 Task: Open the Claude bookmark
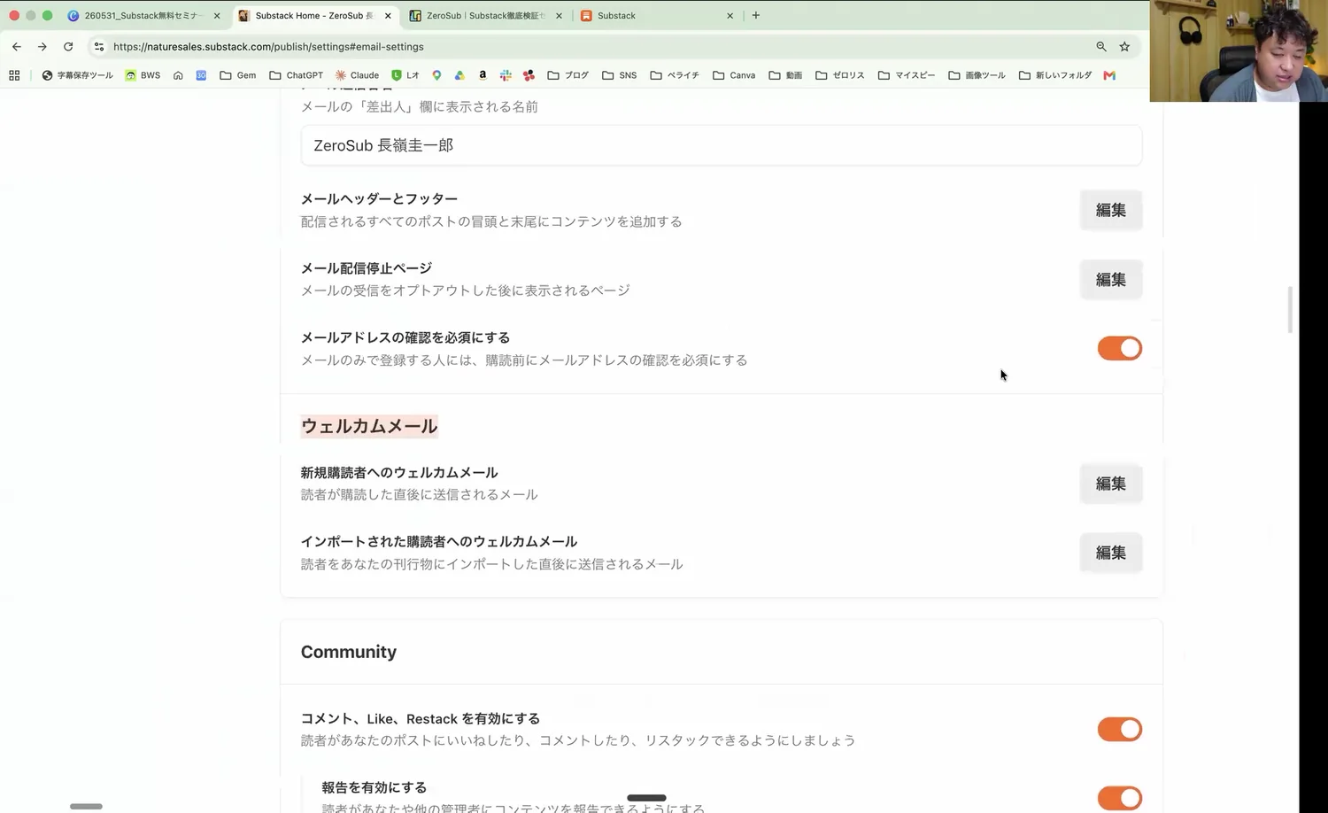pos(357,75)
